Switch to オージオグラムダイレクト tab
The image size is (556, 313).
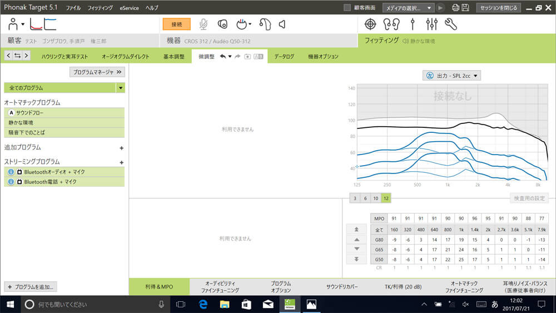tap(126, 56)
